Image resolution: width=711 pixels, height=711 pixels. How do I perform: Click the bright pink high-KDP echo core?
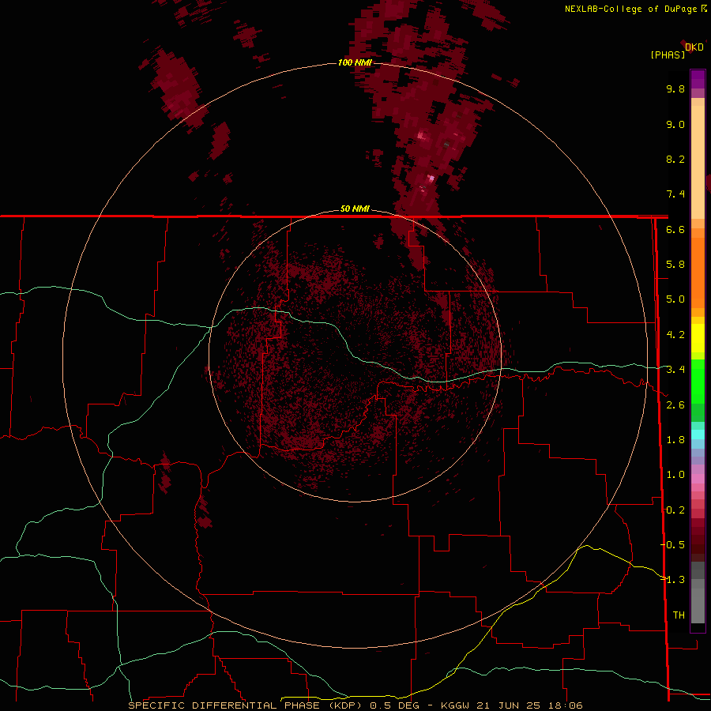point(430,179)
